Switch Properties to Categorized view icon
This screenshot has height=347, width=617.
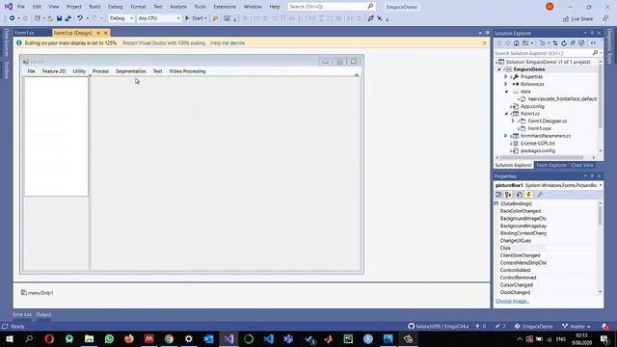point(499,195)
